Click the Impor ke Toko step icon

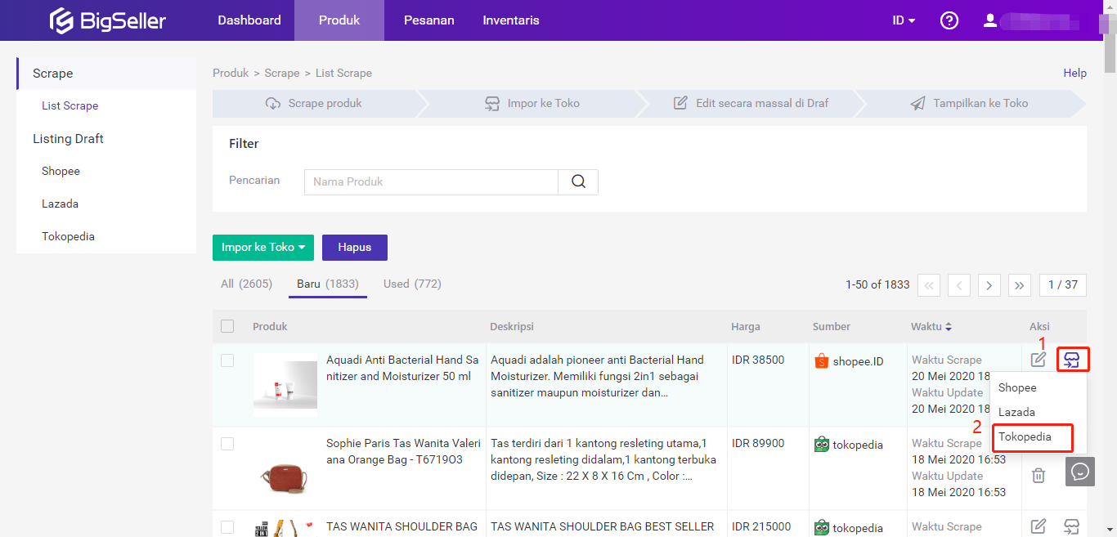pos(492,104)
